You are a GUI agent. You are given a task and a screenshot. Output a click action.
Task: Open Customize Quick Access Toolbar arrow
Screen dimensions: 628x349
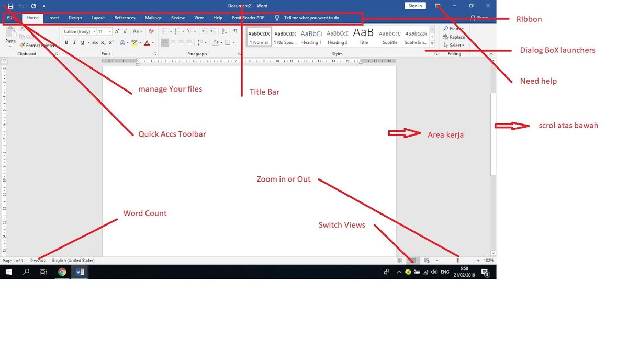[44, 6]
